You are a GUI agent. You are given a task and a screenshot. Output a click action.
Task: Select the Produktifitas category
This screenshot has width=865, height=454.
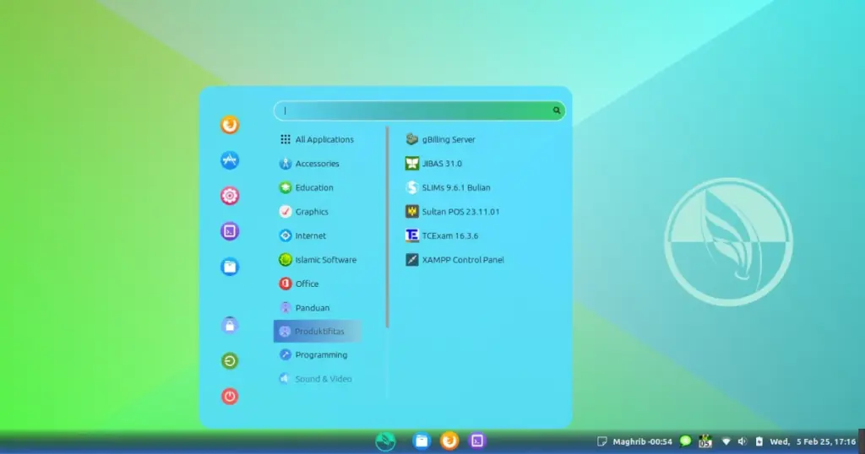pyautogui.click(x=318, y=331)
